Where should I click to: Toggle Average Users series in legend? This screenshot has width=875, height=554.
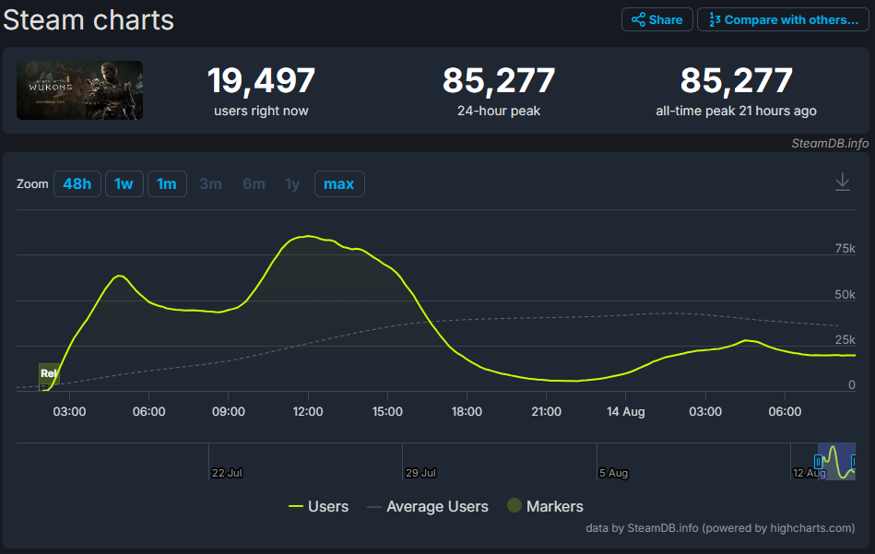(428, 506)
